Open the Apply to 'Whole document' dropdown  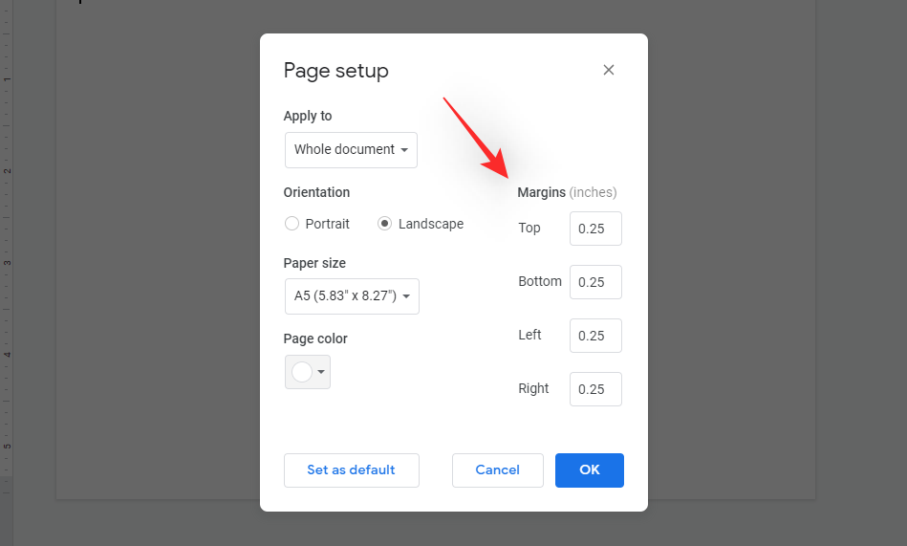(x=351, y=150)
